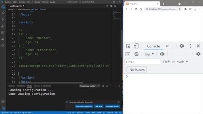Screen dimensions: 203x114
Task: Click the script breadcrumb item
Action: pyautogui.click(x=43, y=9)
